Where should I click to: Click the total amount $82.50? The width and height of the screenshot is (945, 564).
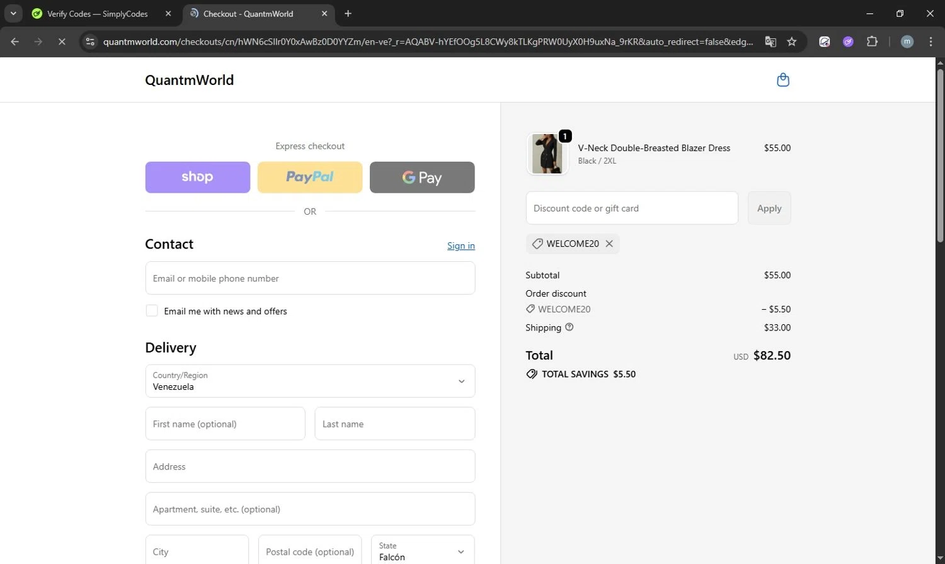772,356
